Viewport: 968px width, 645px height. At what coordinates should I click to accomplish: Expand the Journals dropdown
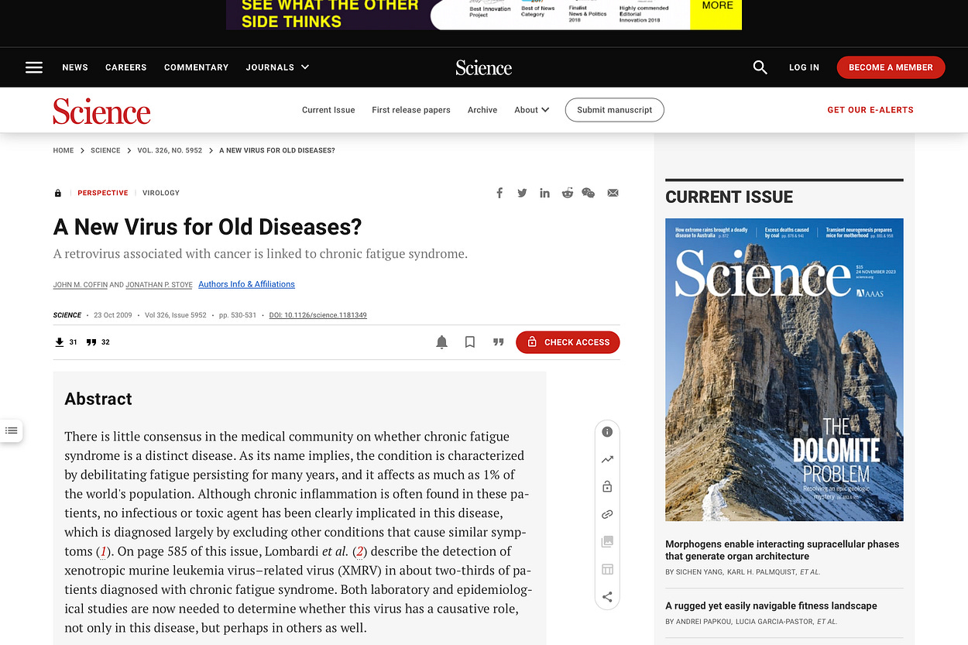tap(277, 67)
